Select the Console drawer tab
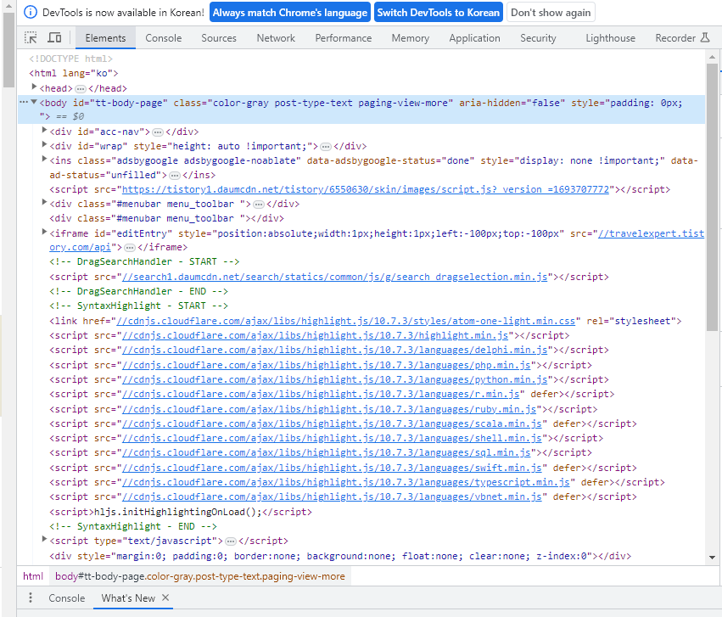The width and height of the screenshot is (722, 617). tap(67, 597)
